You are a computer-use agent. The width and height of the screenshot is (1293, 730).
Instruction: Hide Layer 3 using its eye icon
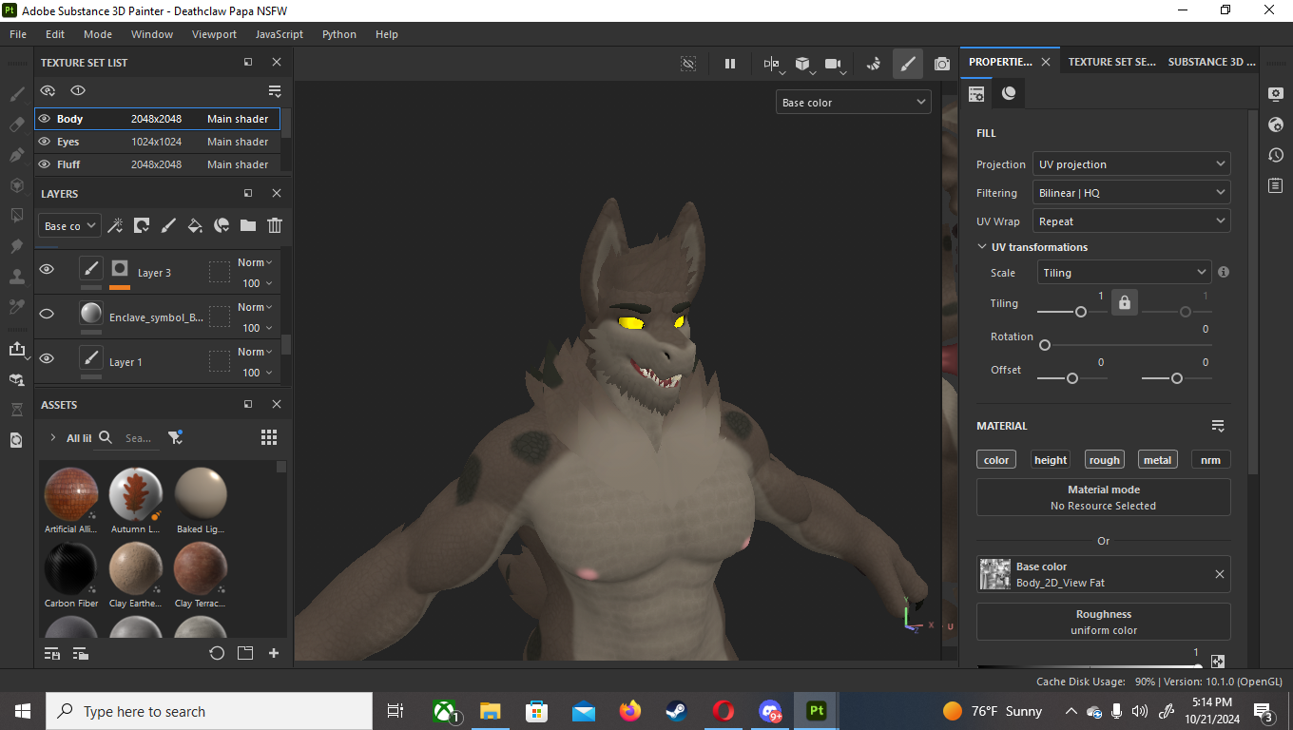(x=47, y=270)
